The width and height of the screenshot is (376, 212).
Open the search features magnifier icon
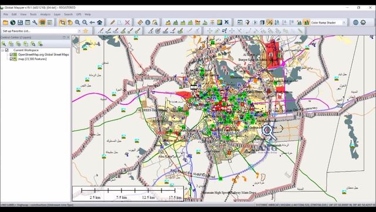click(155, 22)
